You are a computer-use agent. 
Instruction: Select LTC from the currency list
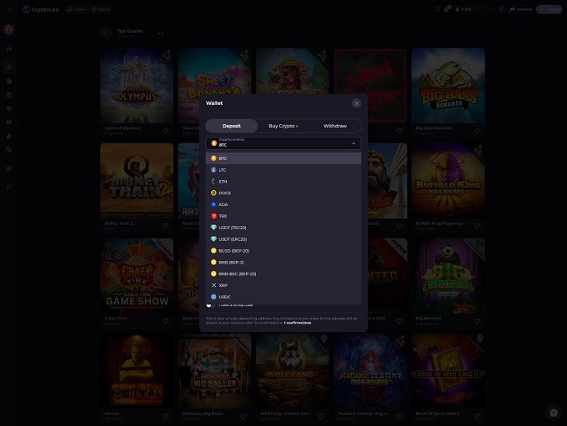tap(283, 170)
